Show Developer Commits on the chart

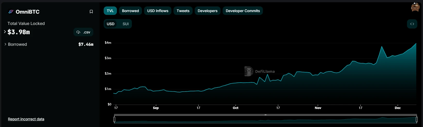(243, 11)
